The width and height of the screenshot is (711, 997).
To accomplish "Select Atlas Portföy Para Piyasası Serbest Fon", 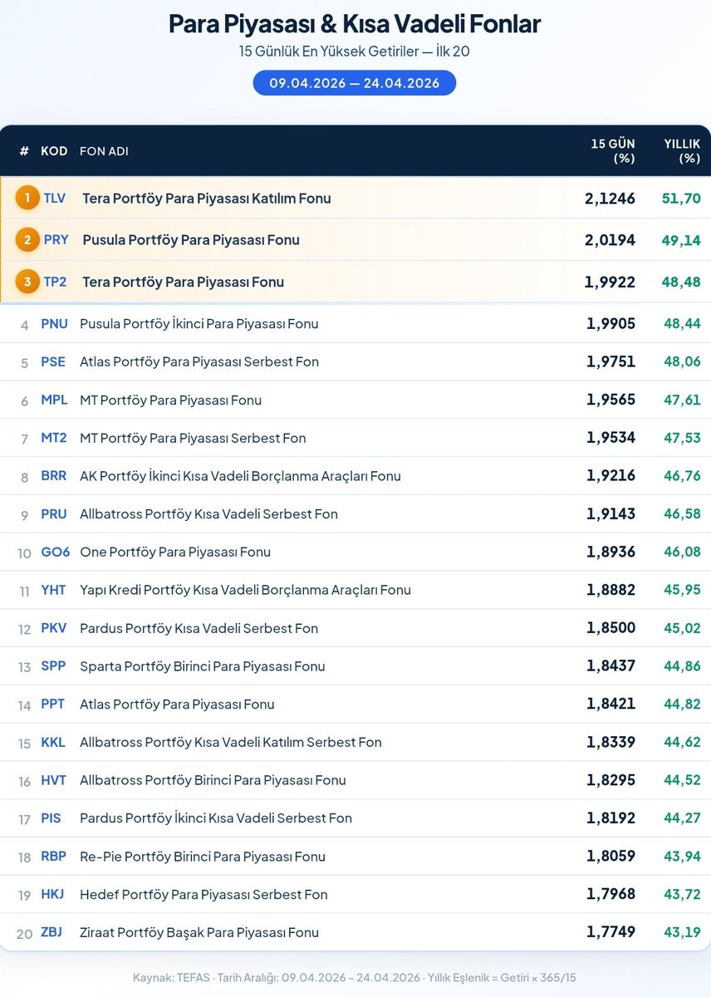I will pyautogui.click(x=199, y=362).
